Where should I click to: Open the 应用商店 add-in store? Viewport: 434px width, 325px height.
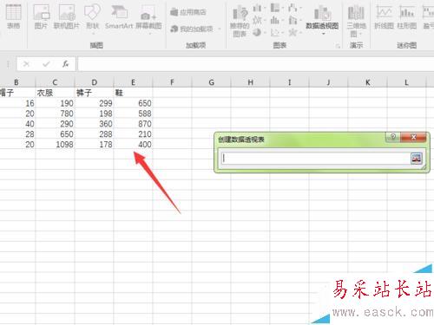(188, 12)
